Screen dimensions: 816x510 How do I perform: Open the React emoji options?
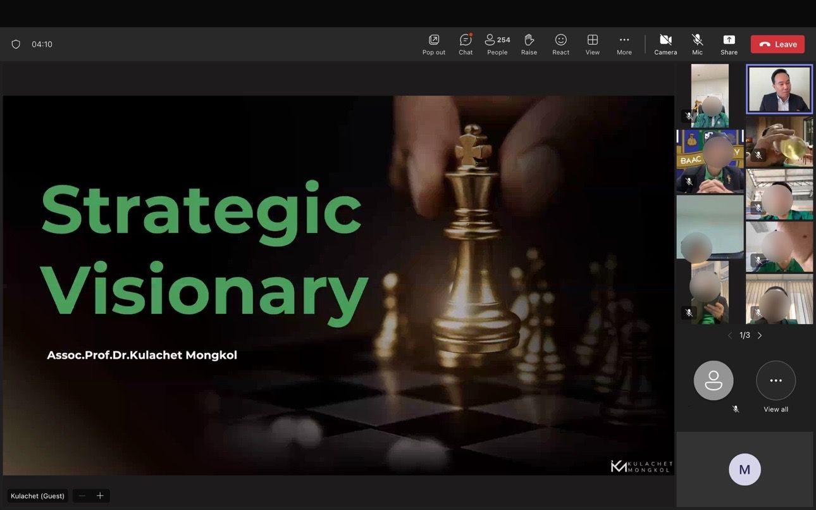point(560,44)
